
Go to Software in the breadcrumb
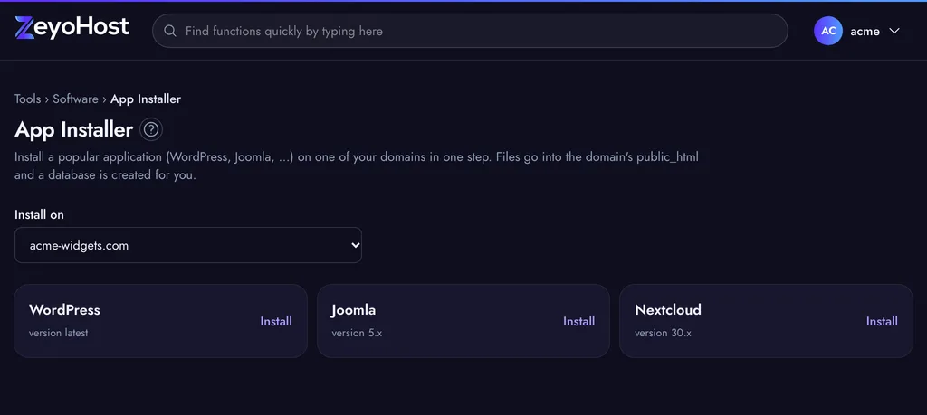click(x=76, y=99)
